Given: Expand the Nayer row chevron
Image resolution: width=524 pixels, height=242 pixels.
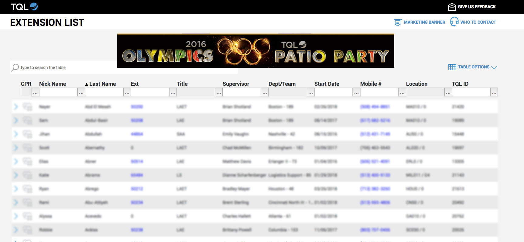Looking at the screenshot, I should point(16,107).
